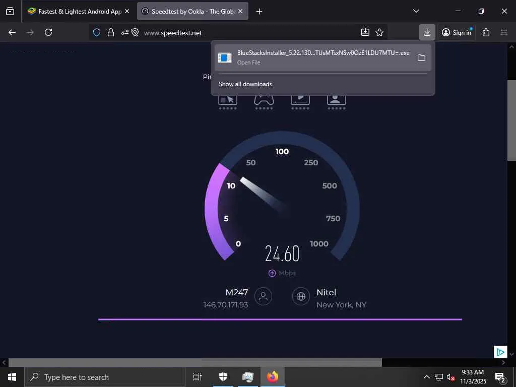Open the Windows Start menu

click(12, 377)
